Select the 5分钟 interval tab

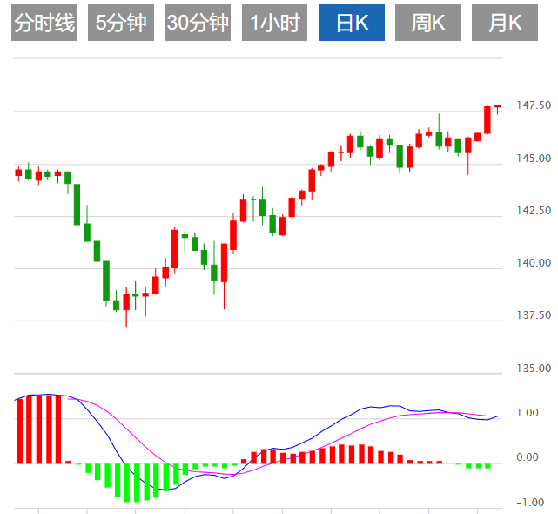coord(121,23)
